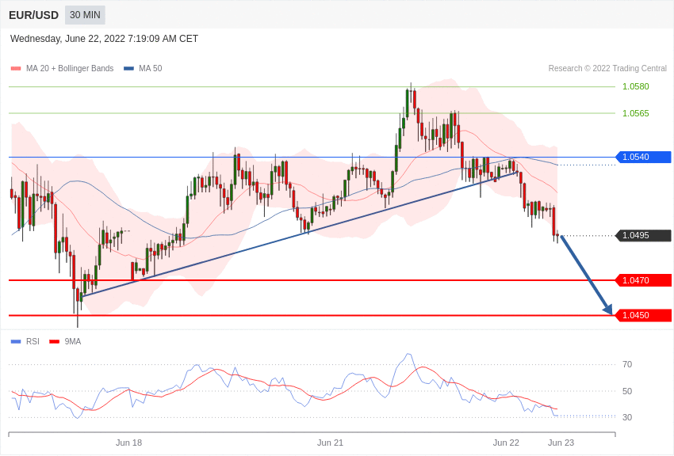Click the RSI 30 axis label
Image resolution: width=674 pixels, height=456 pixels.
[x=627, y=417]
